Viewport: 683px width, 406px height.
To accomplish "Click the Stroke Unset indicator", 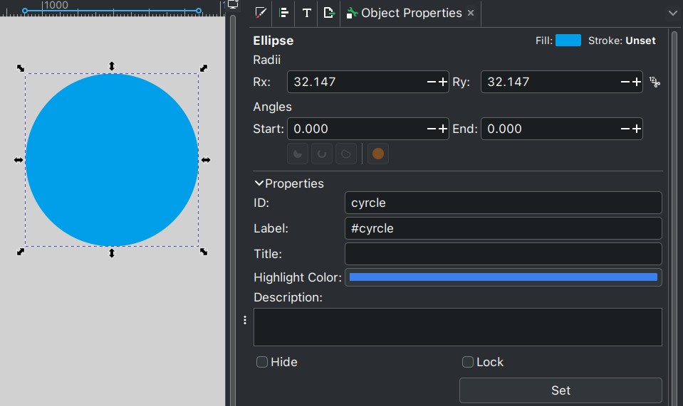I will point(622,41).
